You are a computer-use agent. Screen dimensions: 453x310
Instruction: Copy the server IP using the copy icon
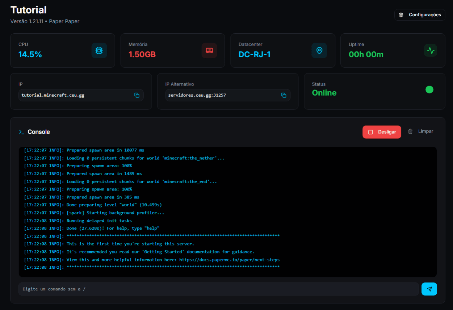pos(137,95)
